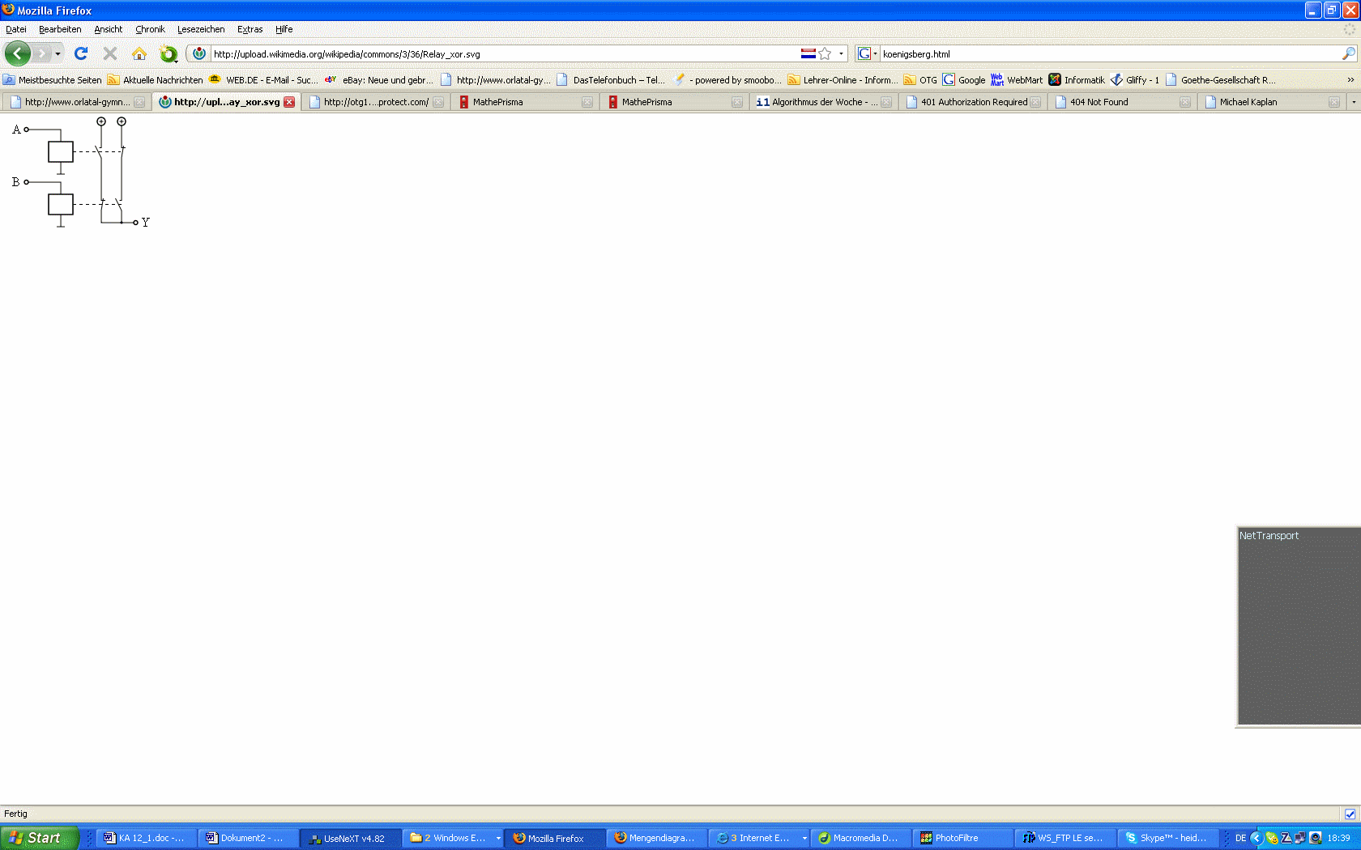Open the Windows Explorer taskbar group
The image size is (1361, 850).
[452, 838]
